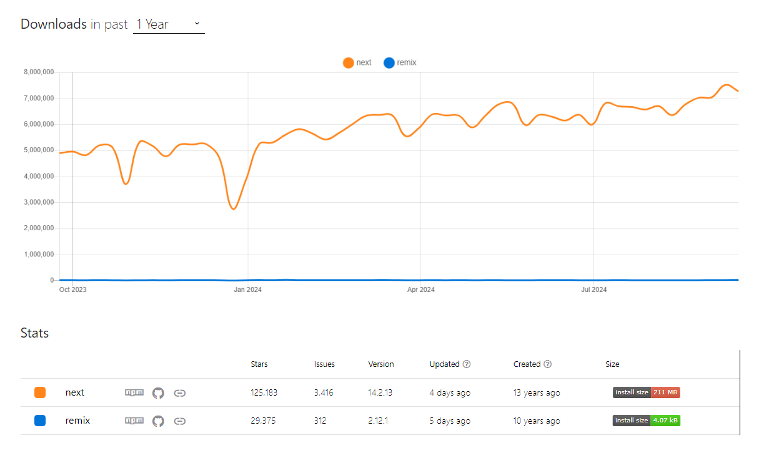Viewport: 769px width, 453px height.
Task: Open the homepage link icon for next
Action: [x=180, y=393]
